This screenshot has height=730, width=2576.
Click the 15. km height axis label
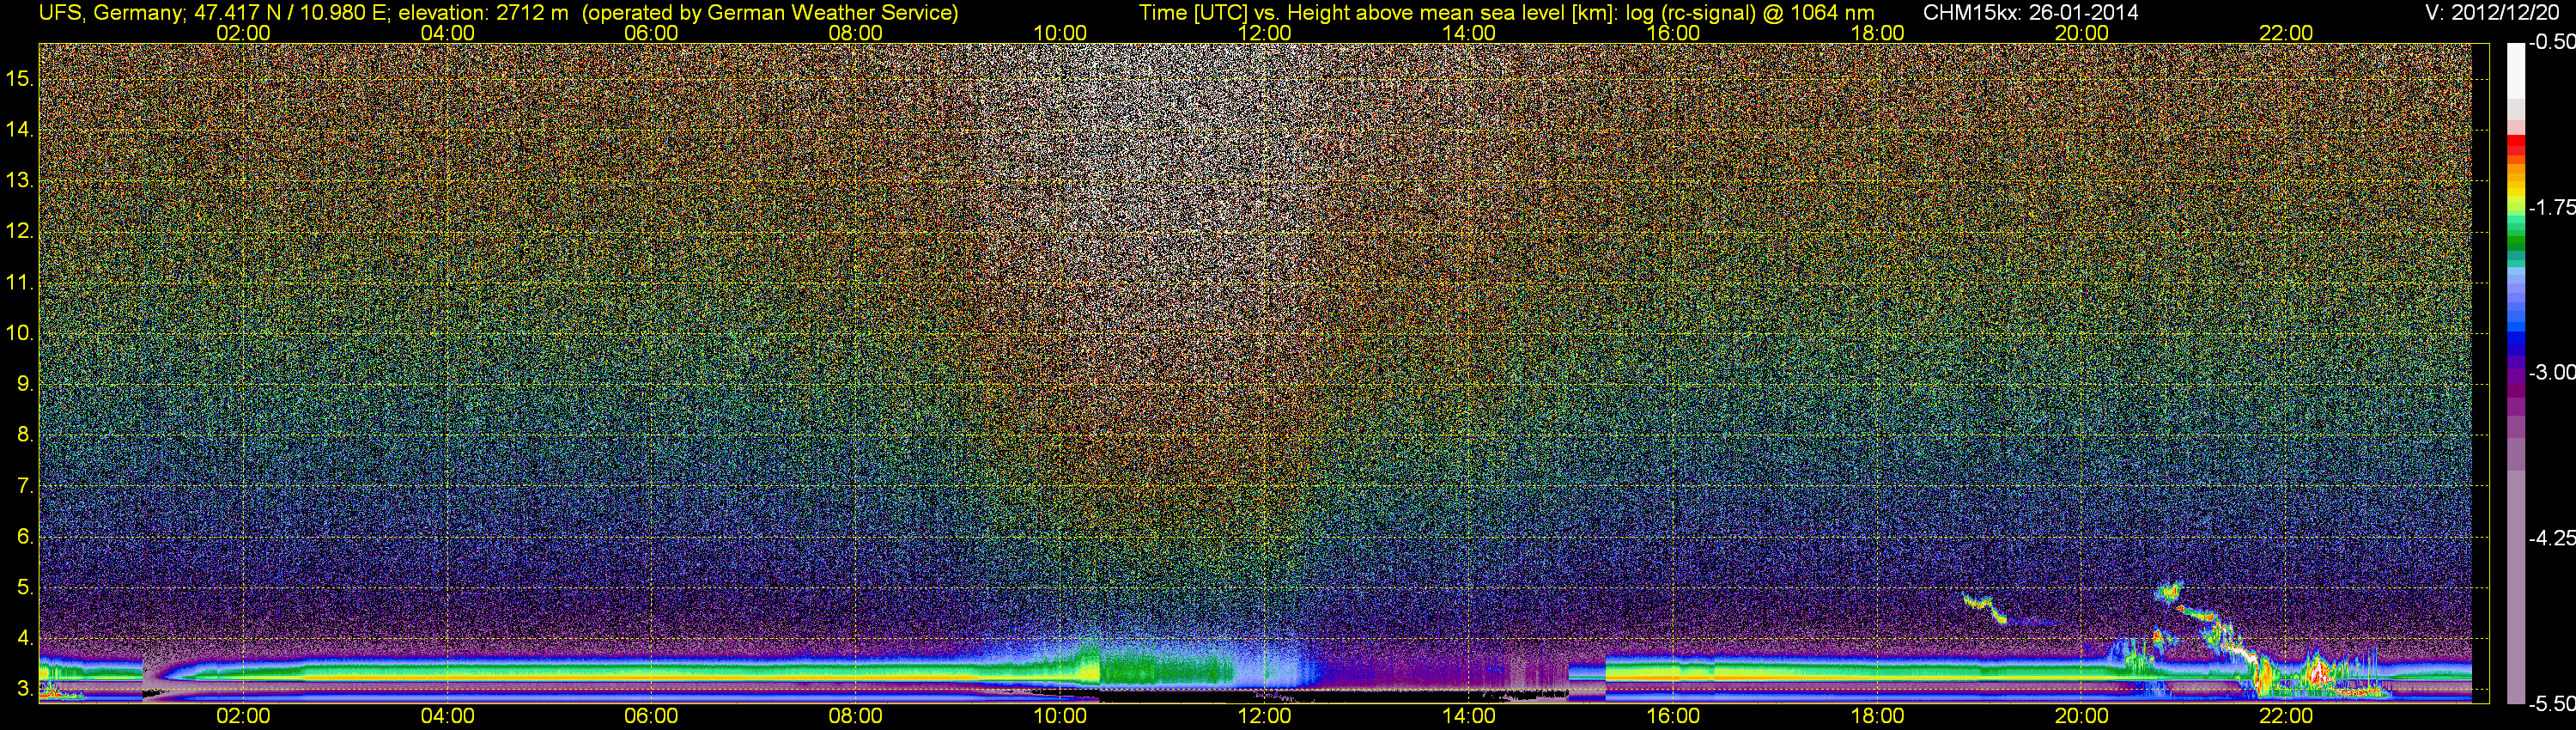coord(20,78)
